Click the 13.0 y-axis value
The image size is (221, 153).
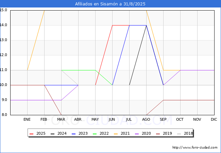pyautogui.click(x=3, y=40)
